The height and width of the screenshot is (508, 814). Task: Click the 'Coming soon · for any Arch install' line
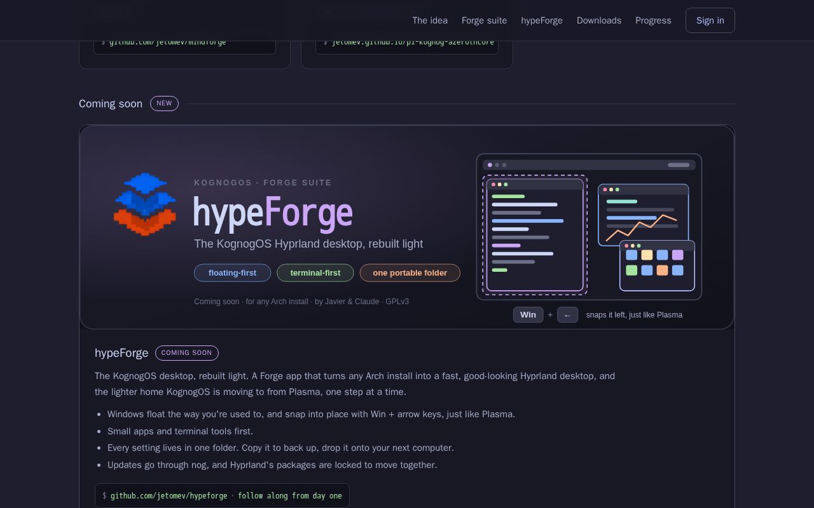pos(301,302)
